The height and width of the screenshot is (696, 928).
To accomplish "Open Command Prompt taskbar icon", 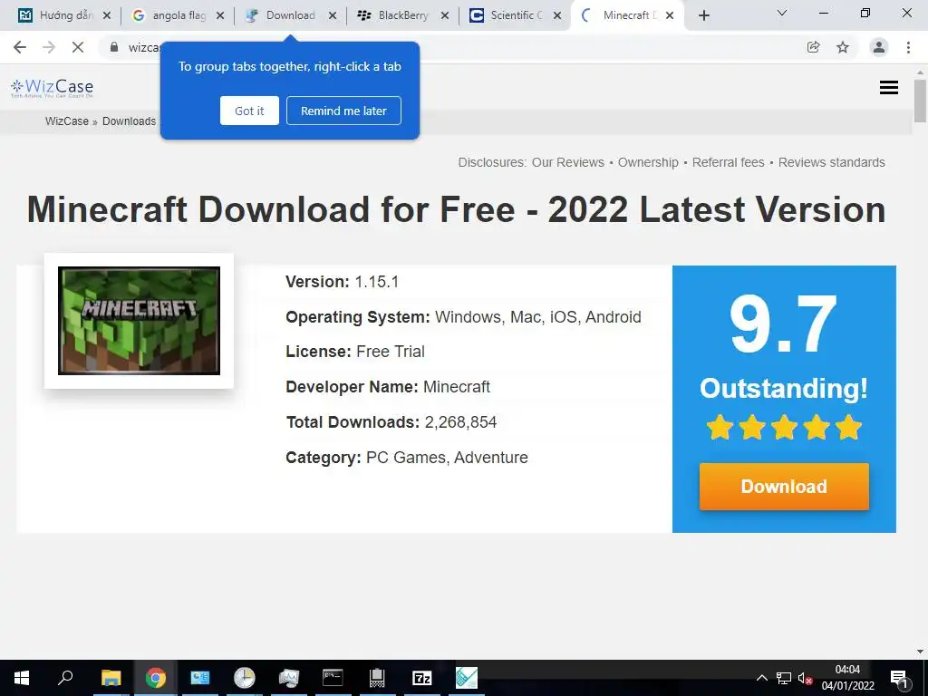I will point(333,678).
